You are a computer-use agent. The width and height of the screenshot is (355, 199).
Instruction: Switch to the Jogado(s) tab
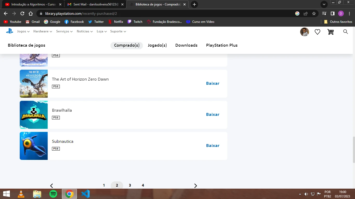point(157,45)
